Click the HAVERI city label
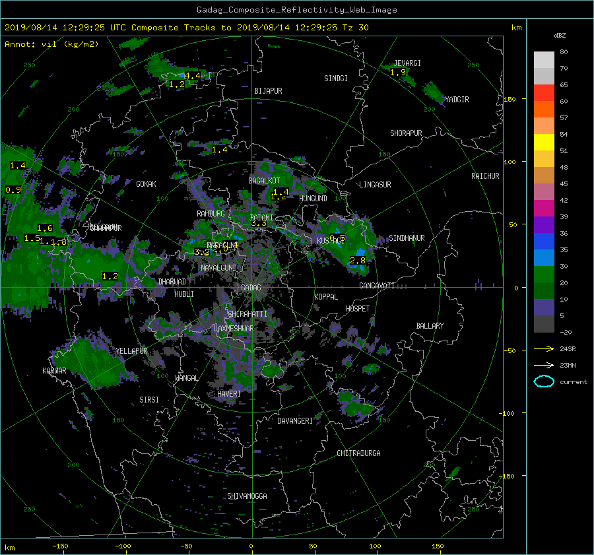The height and width of the screenshot is (555, 594). pos(229,394)
